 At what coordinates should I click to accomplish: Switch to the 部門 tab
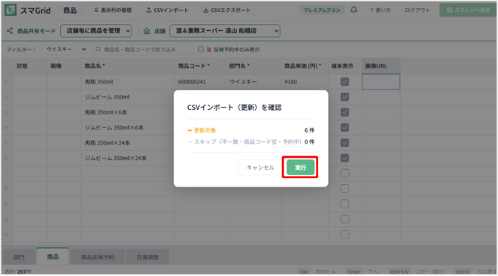19,257
